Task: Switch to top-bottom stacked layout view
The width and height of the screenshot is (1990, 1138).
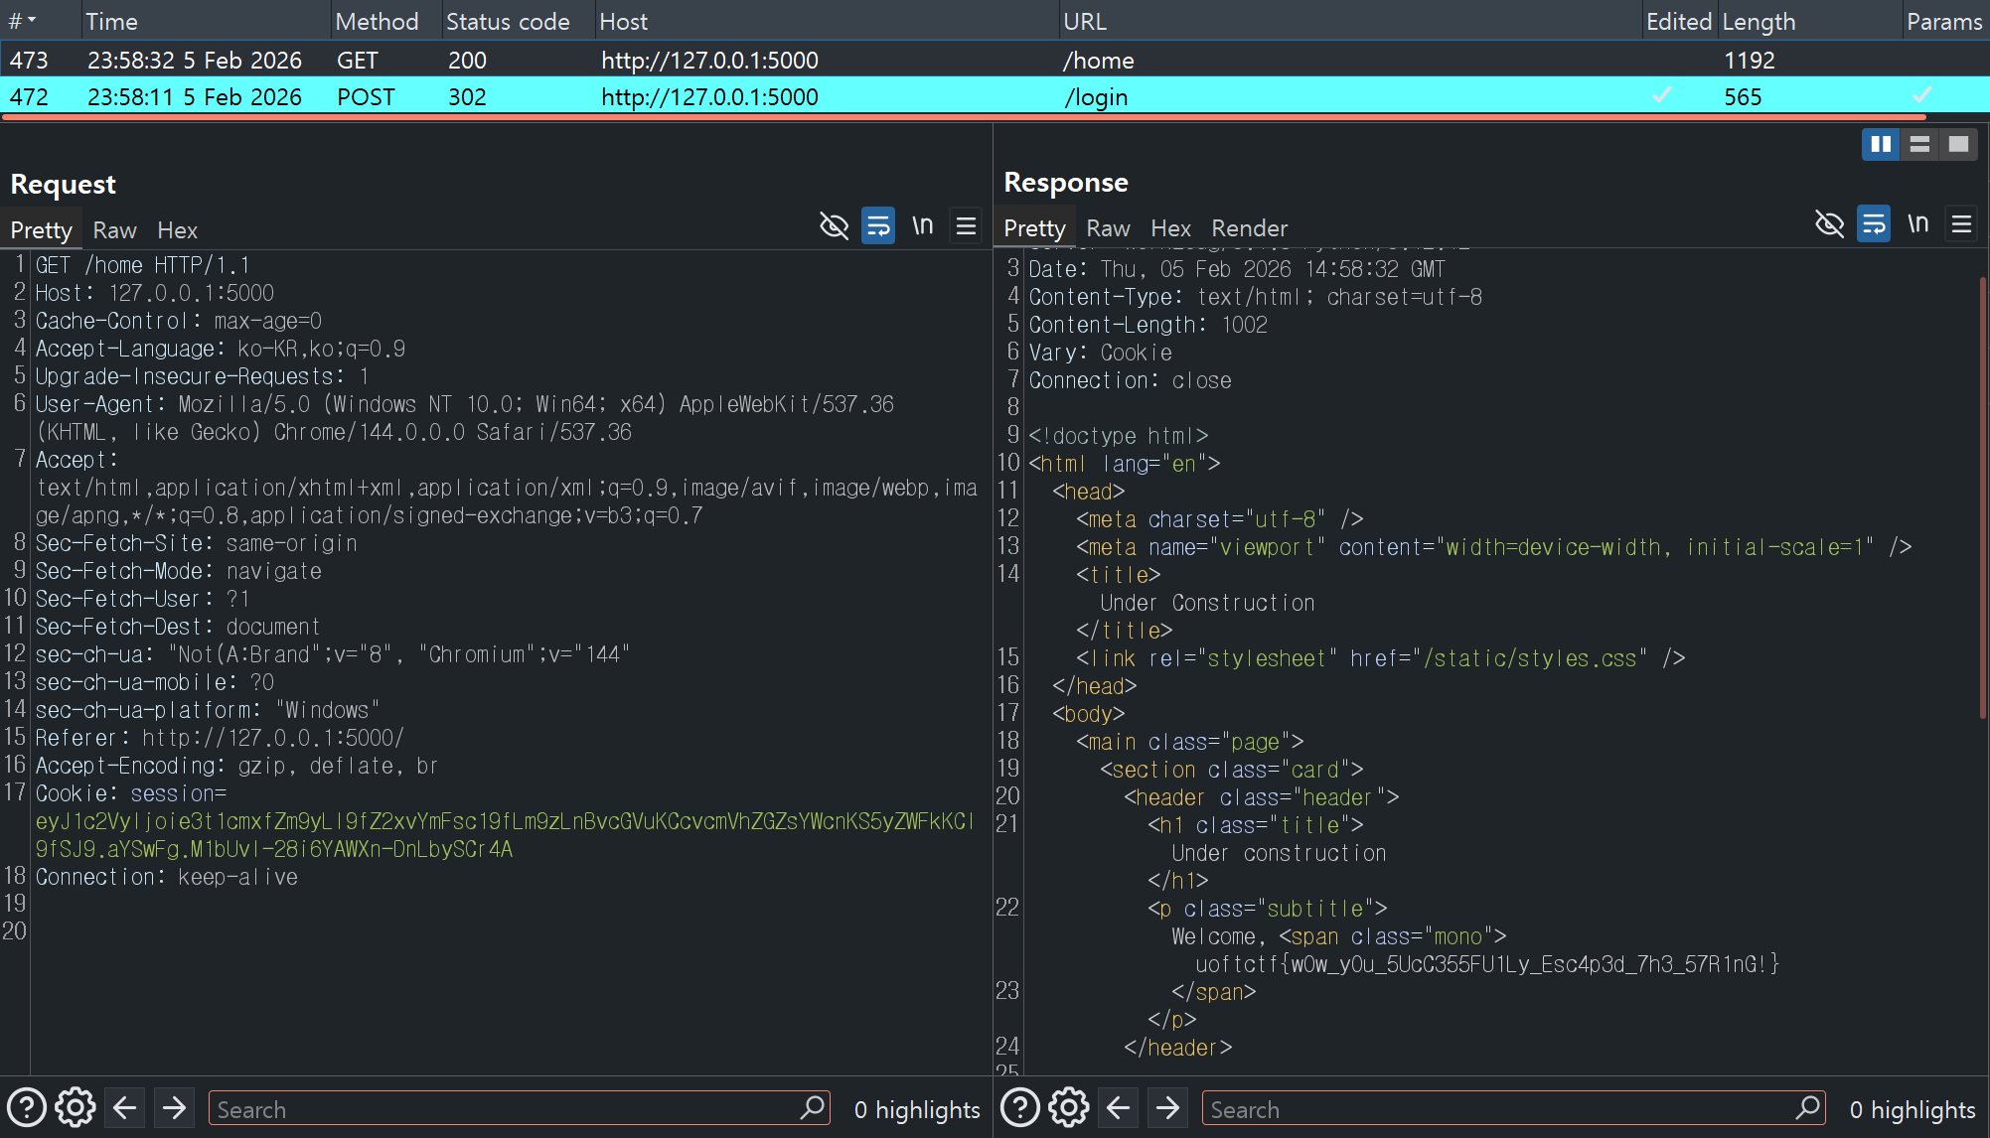Action: pyautogui.click(x=1919, y=145)
